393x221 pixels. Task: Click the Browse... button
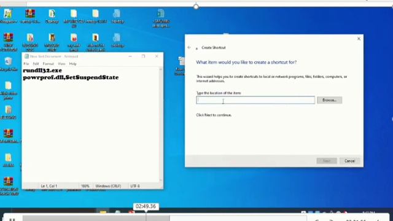pos(329,100)
